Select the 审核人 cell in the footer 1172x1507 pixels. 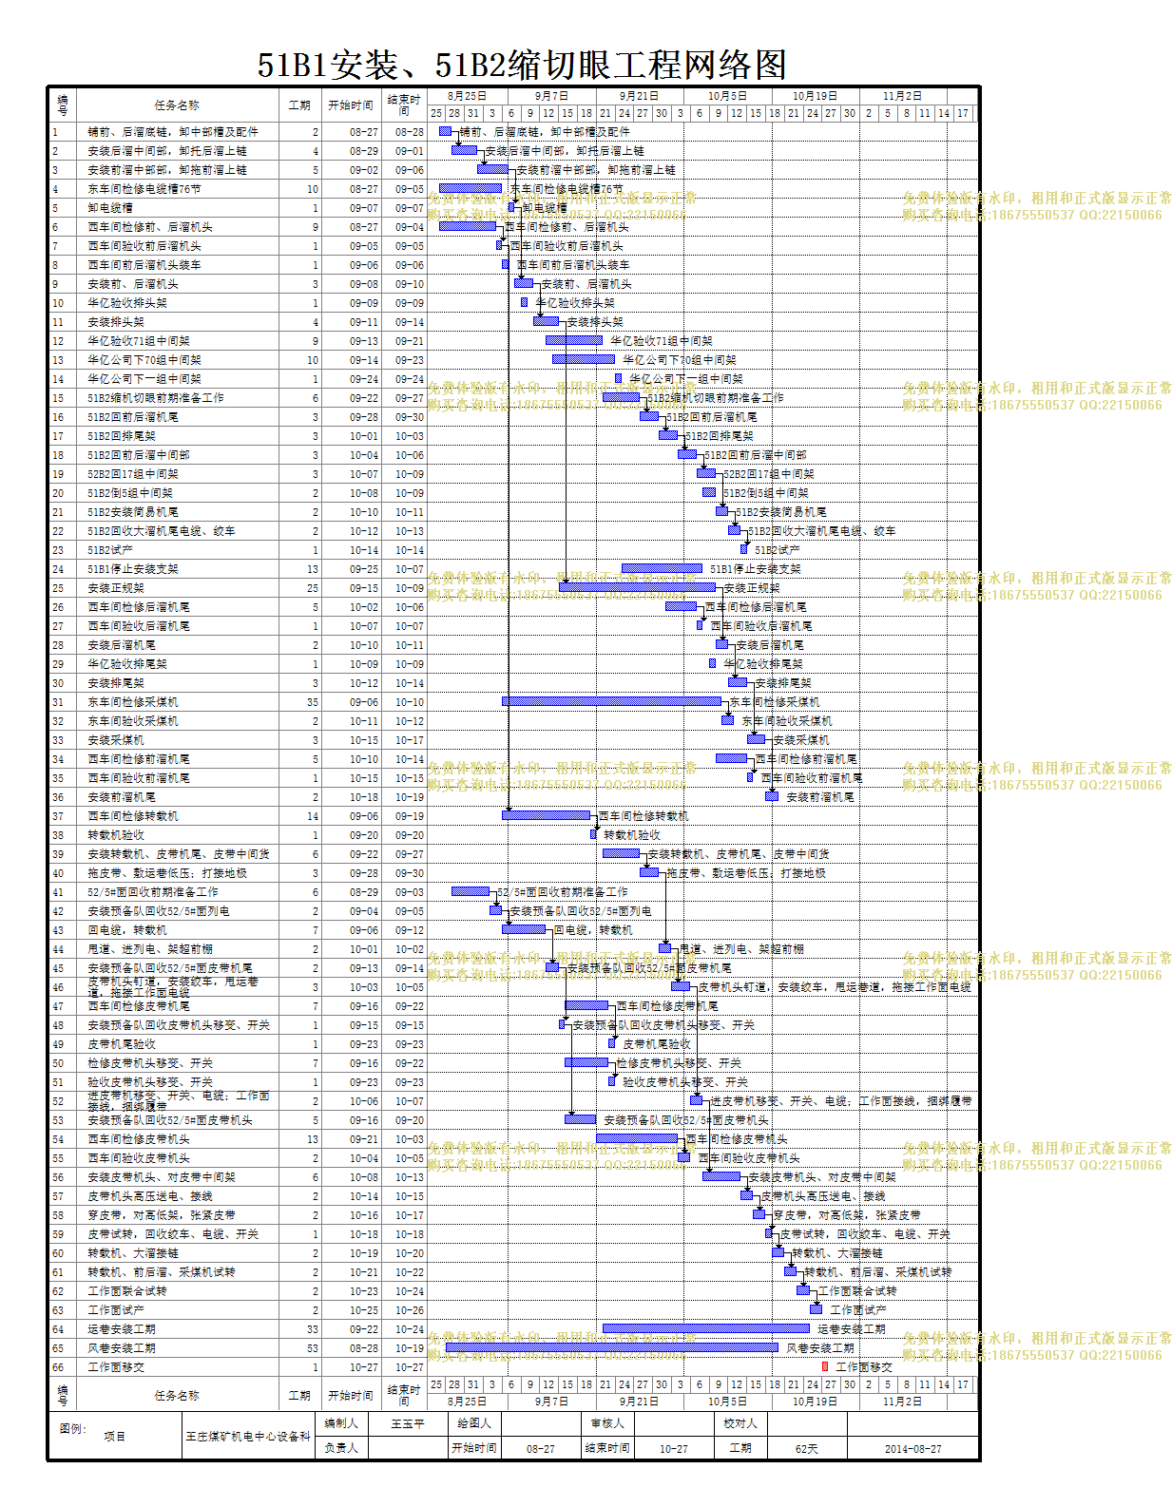(x=607, y=1423)
